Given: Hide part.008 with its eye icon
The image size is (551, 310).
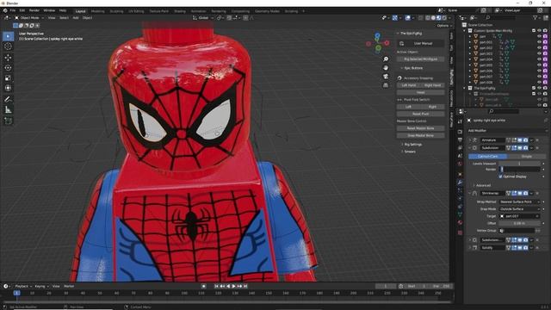Looking at the screenshot, I should click(540, 82).
